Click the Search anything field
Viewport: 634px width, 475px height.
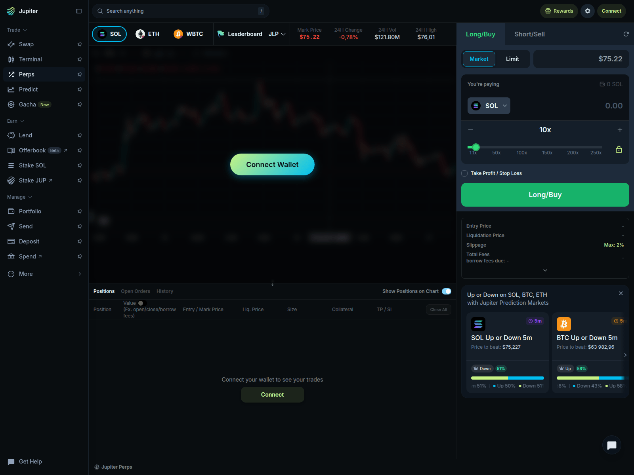tap(181, 11)
